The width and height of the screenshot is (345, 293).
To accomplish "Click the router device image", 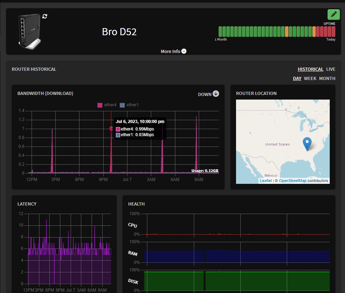I will tap(30, 31).
